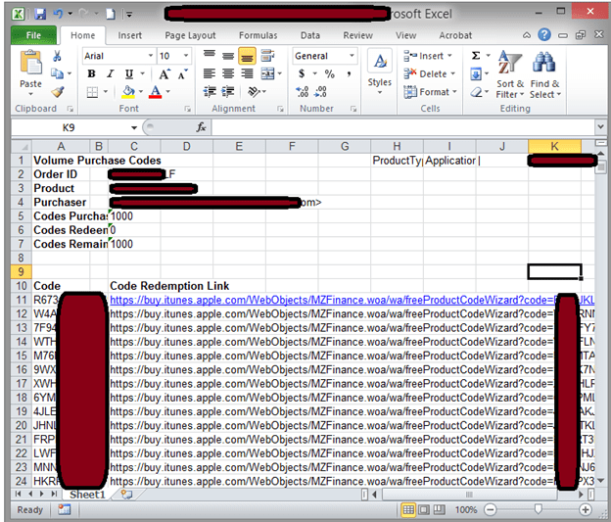Click the Decrease Indent icon
The image size is (611, 522).
coord(210,92)
